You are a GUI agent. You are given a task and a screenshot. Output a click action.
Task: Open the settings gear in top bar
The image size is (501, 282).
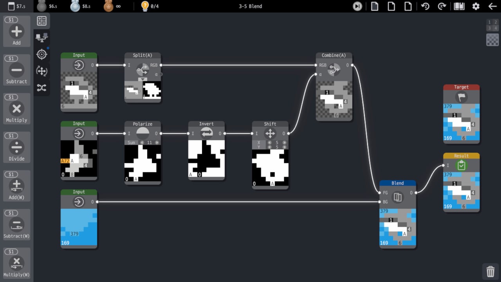[x=476, y=6]
